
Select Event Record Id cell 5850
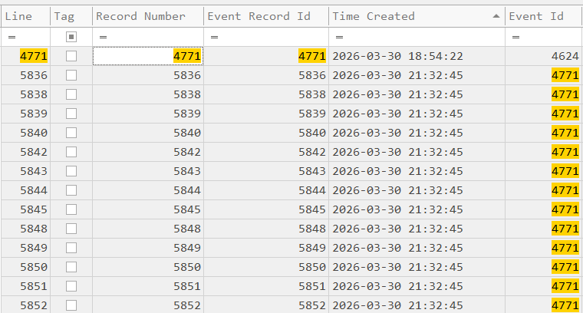(266, 267)
